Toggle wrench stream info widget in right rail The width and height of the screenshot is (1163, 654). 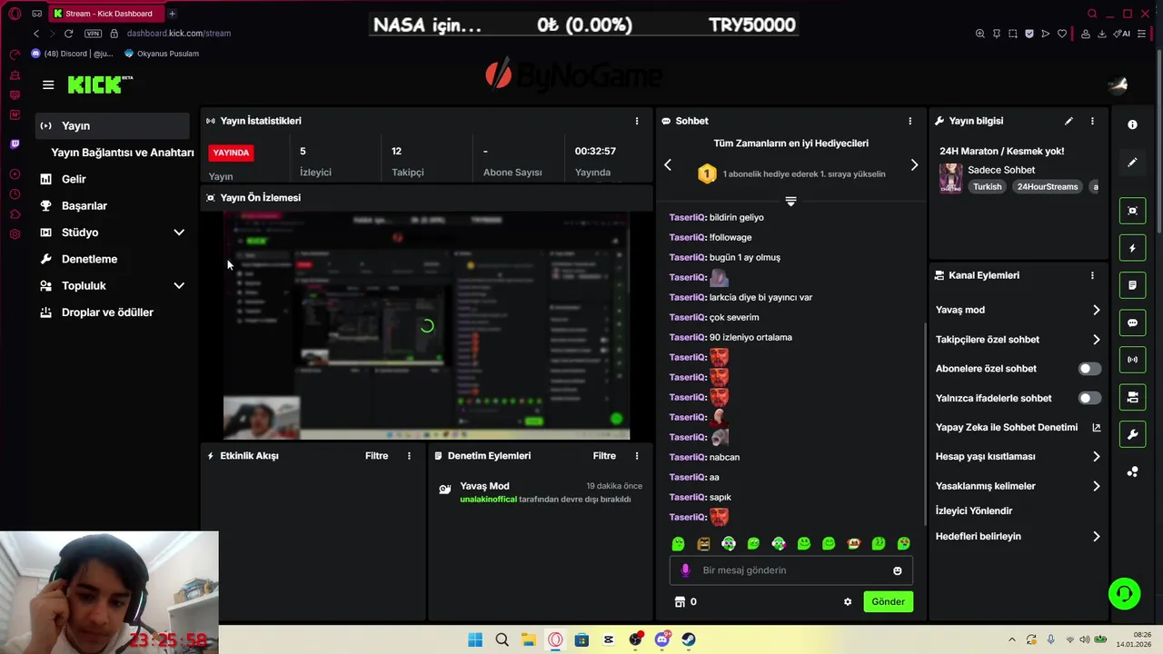[x=1132, y=434]
